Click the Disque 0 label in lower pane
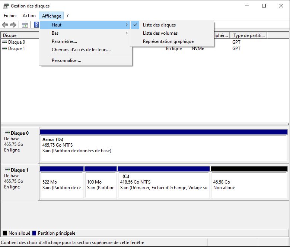The image size is (290, 247). point(20,133)
